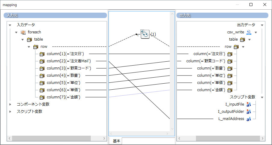
Task: Click the column[3] 野菜コード icon
Action: click(x=42, y=68)
